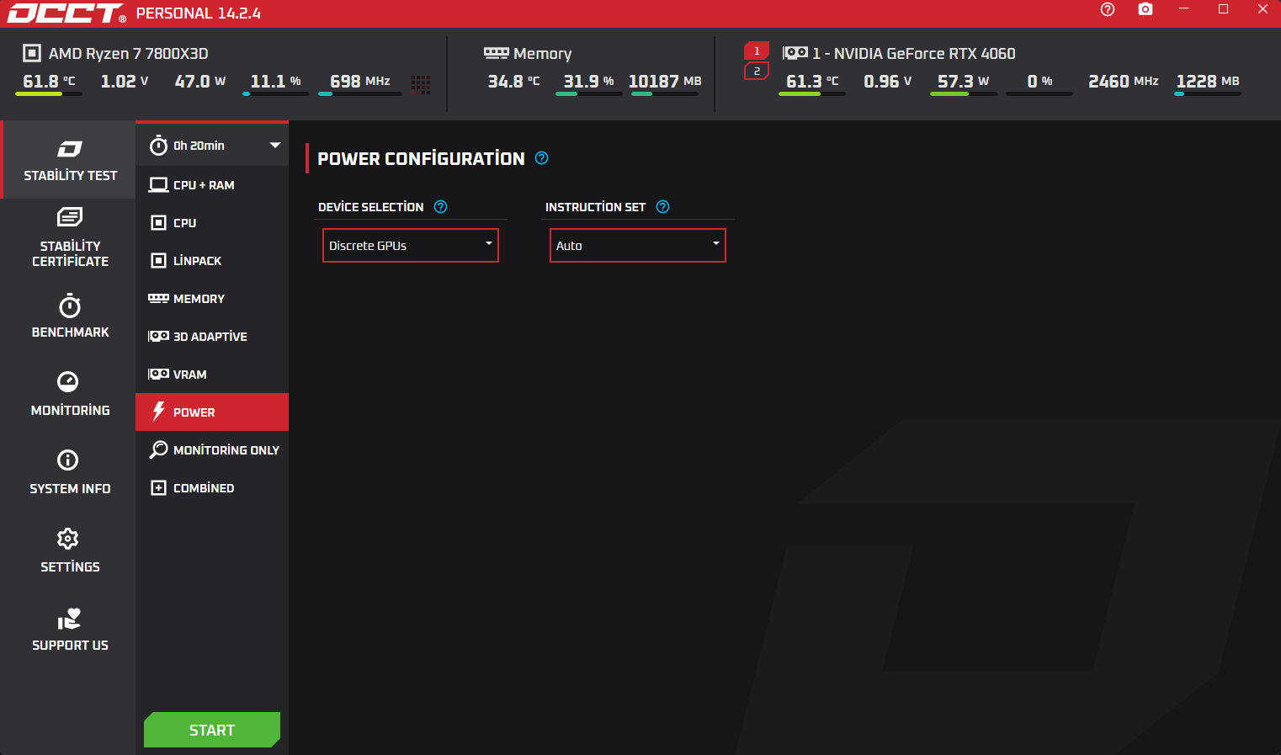The width and height of the screenshot is (1281, 755).
Task: Open the Discrete GPUs device dropdown
Action: coord(411,246)
